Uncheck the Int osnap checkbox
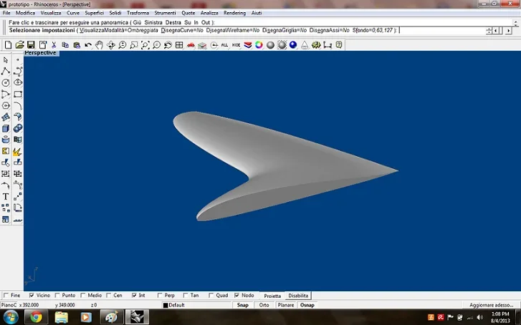 [134, 295]
